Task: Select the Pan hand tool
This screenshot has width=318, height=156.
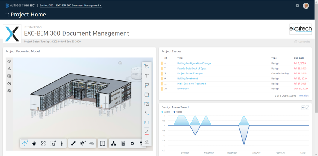Action: [x=34, y=143]
